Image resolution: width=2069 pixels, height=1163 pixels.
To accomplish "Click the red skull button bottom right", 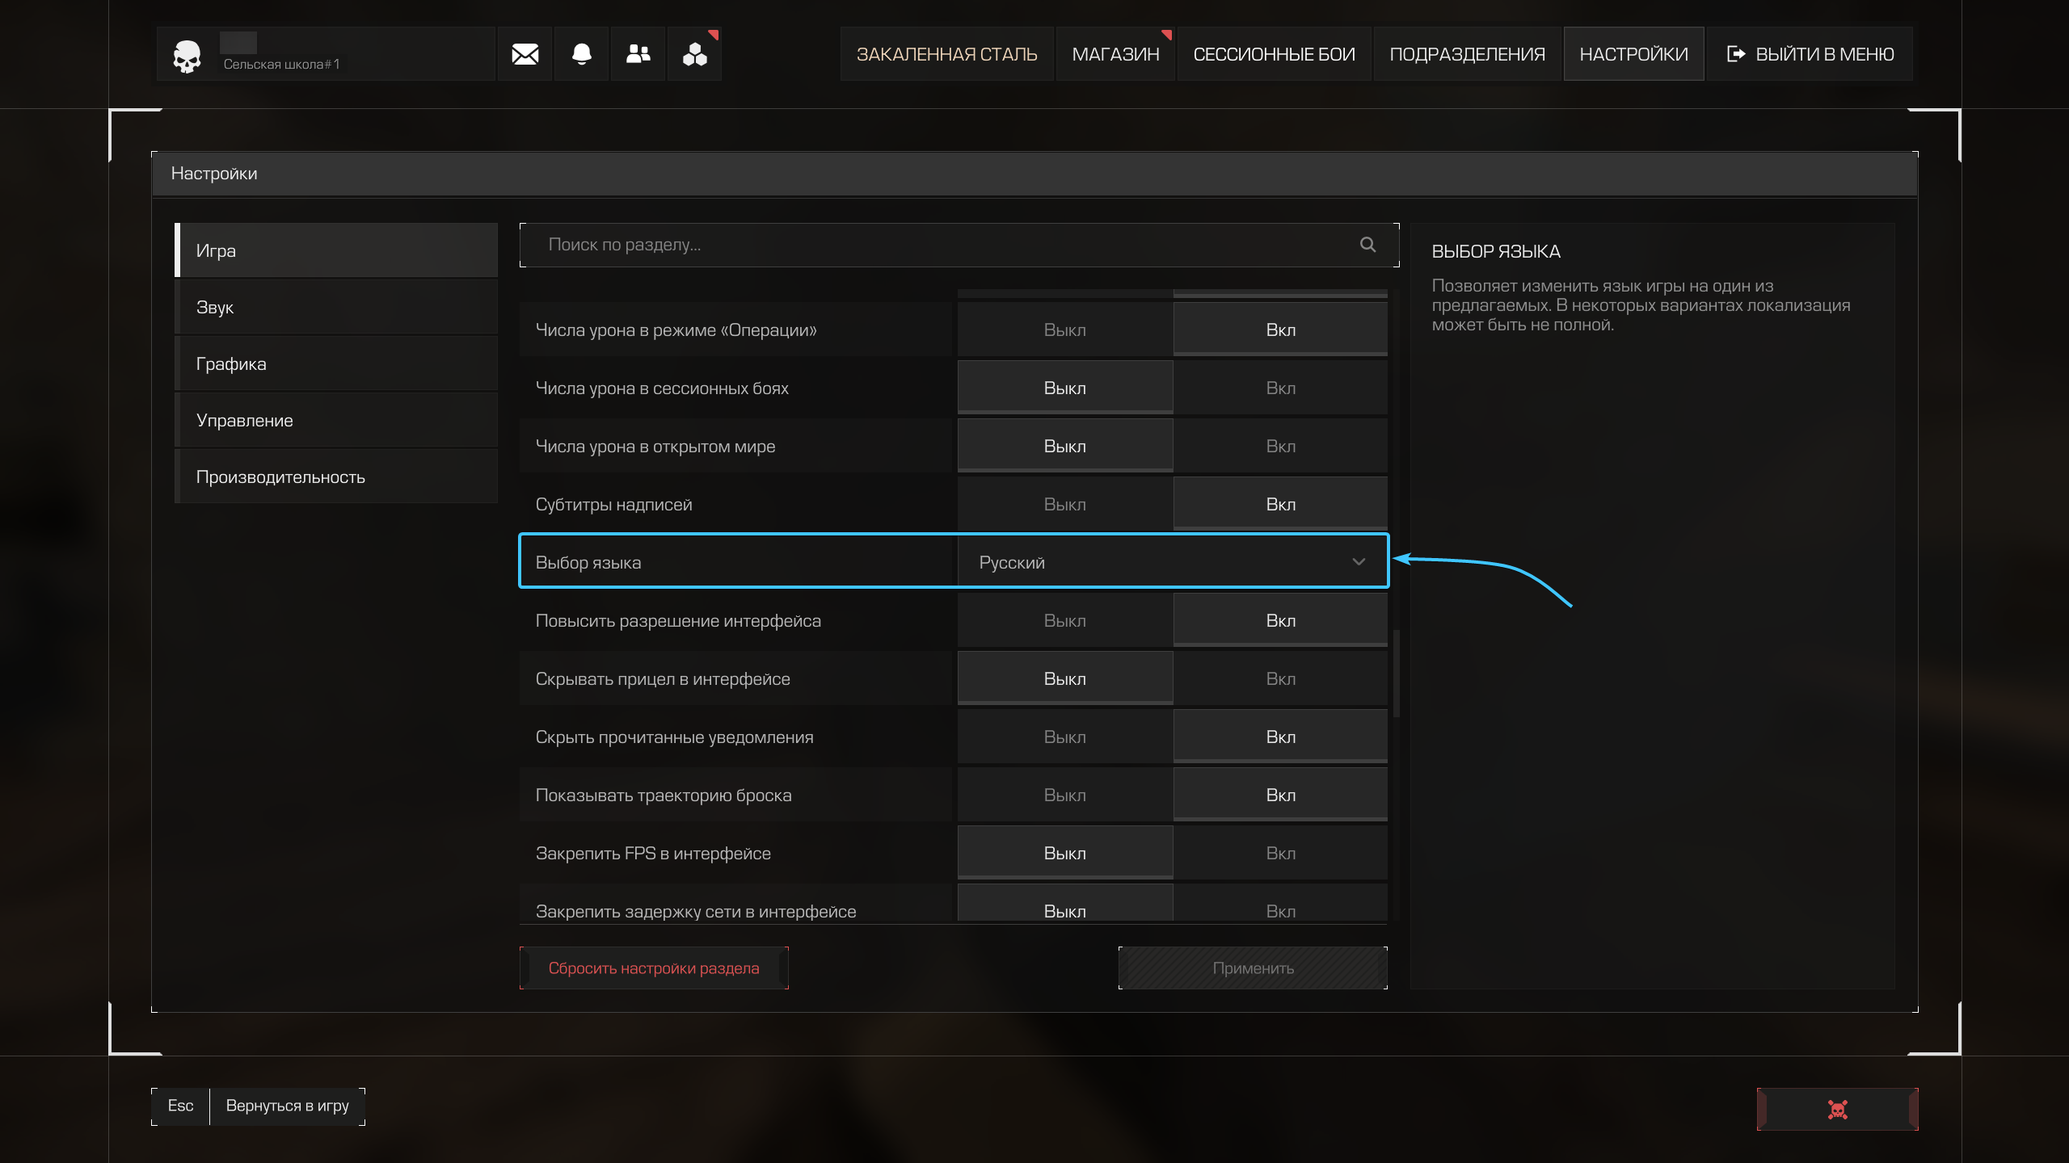I will (x=1837, y=1109).
